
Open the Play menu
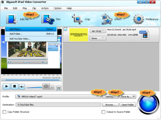(25, 8)
